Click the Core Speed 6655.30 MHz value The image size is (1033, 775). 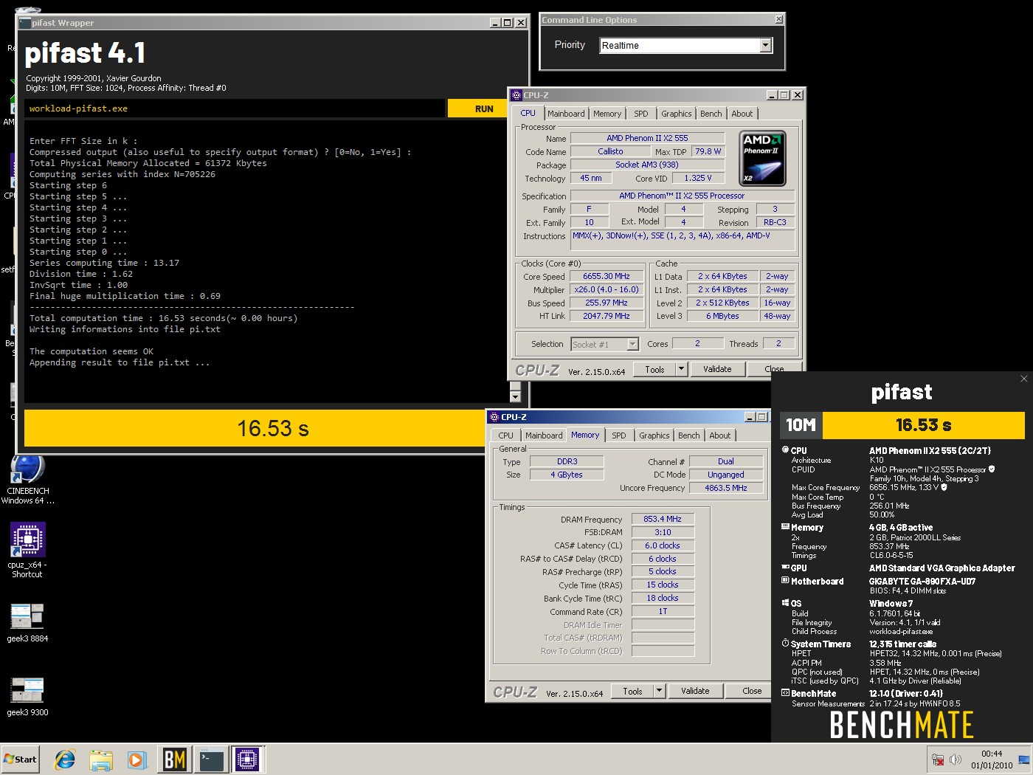click(x=606, y=276)
